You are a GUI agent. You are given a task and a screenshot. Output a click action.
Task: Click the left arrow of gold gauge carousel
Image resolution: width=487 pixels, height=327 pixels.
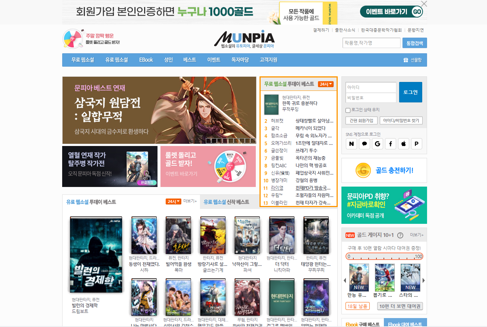[x=345, y=280]
